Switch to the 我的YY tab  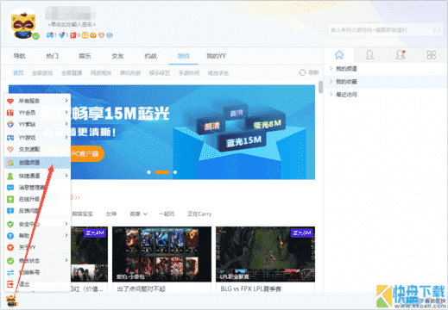coord(216,56)
